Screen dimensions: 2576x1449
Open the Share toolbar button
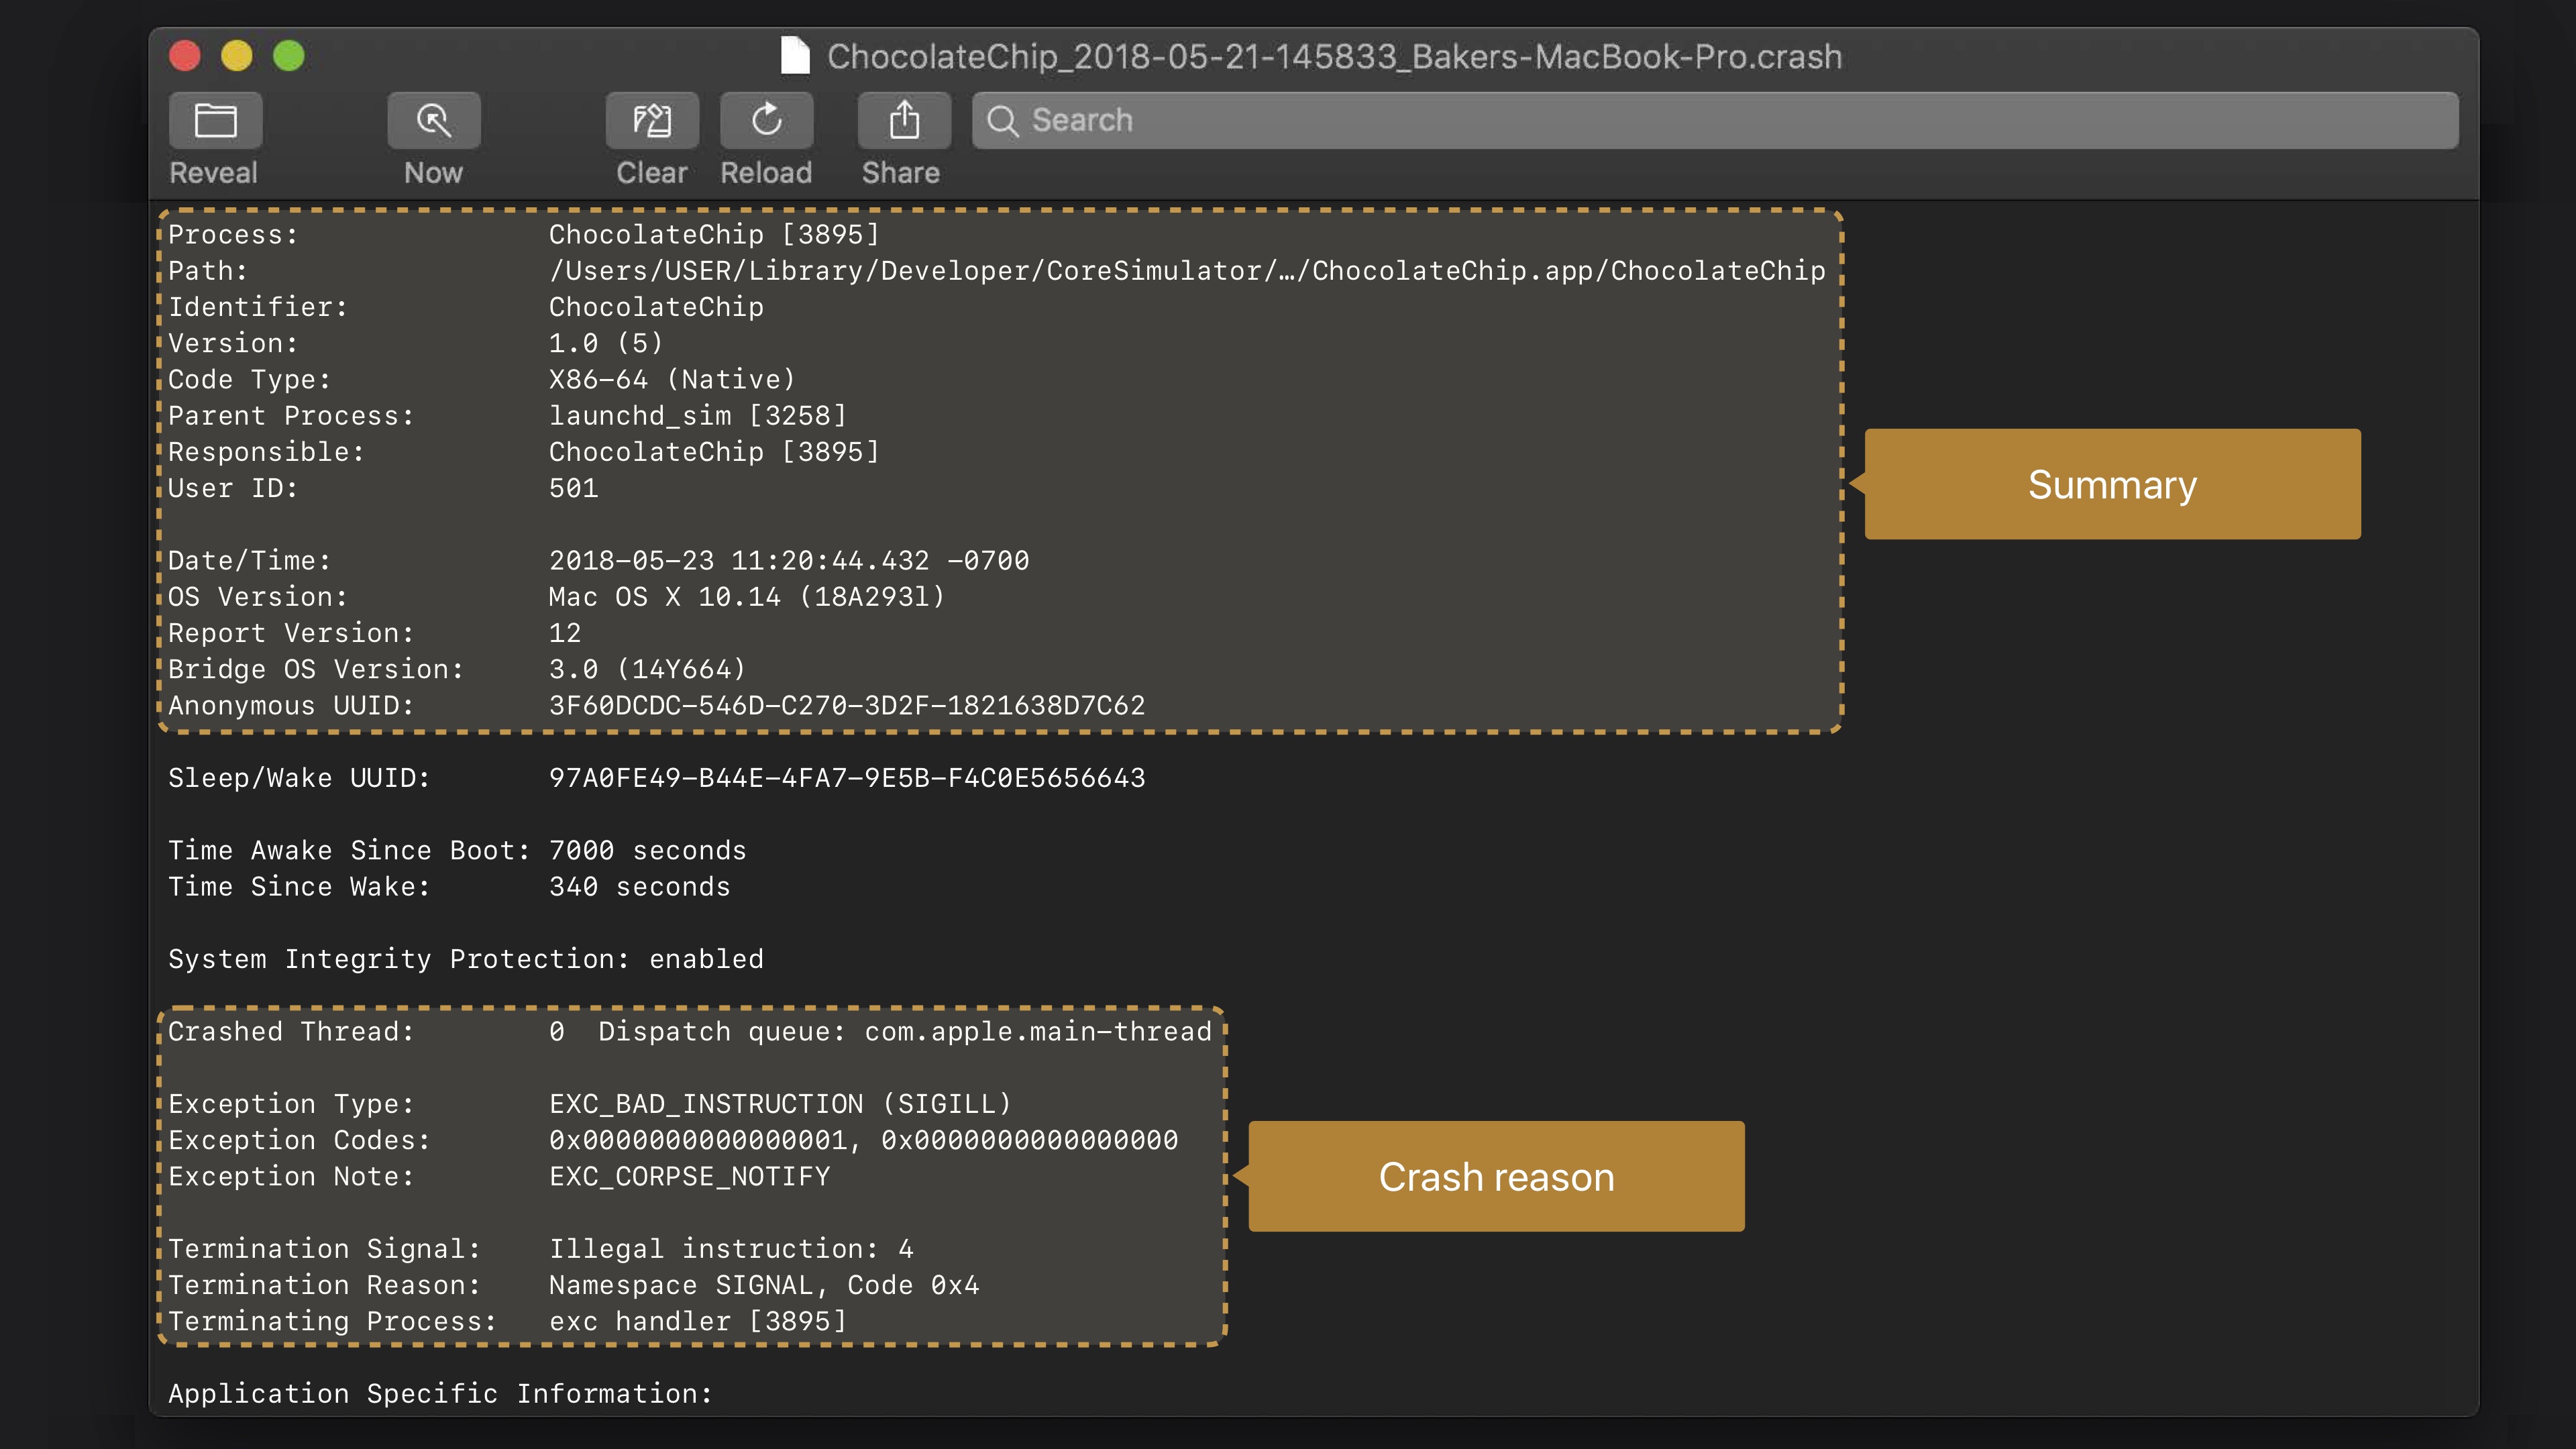(903, 120)
